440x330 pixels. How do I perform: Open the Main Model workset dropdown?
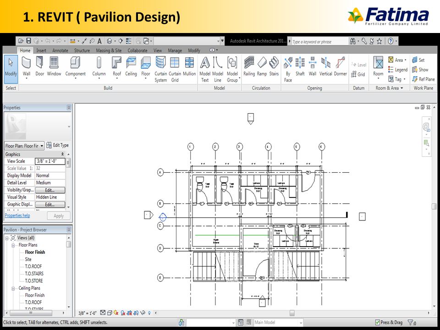pos(278,322)
